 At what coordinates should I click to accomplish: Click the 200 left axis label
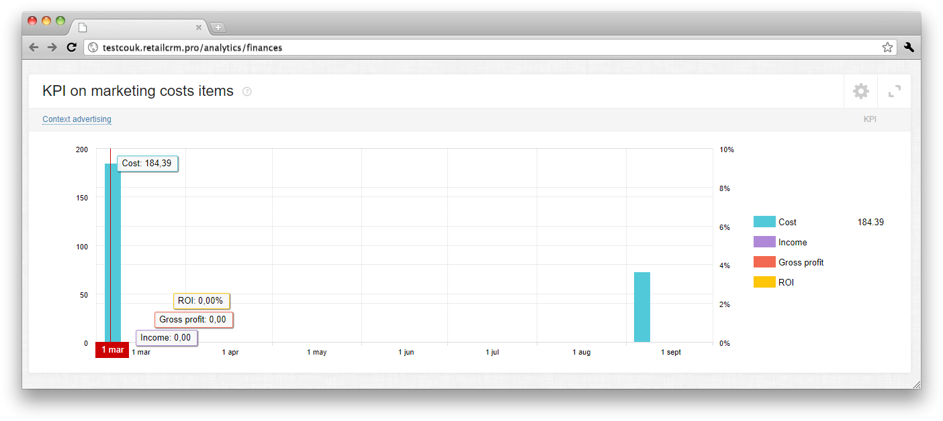tap(82, 149)
